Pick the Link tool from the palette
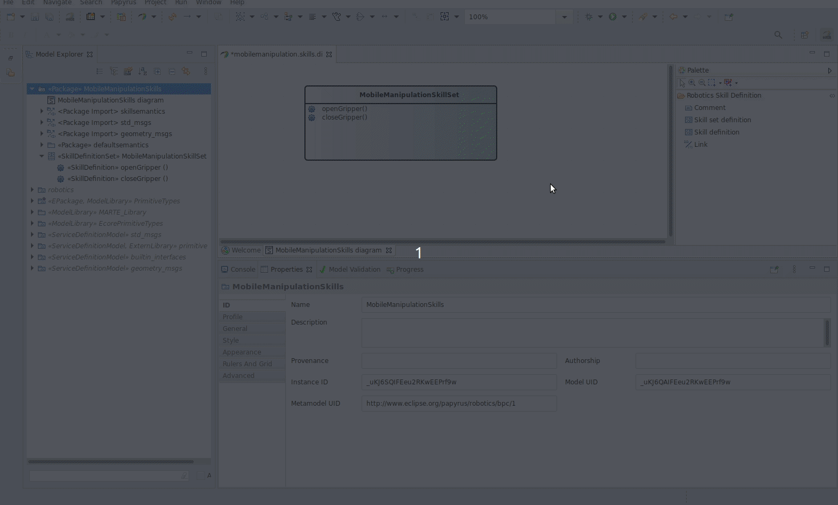Viewport: 838px width, 505px height. click(700, 145)
